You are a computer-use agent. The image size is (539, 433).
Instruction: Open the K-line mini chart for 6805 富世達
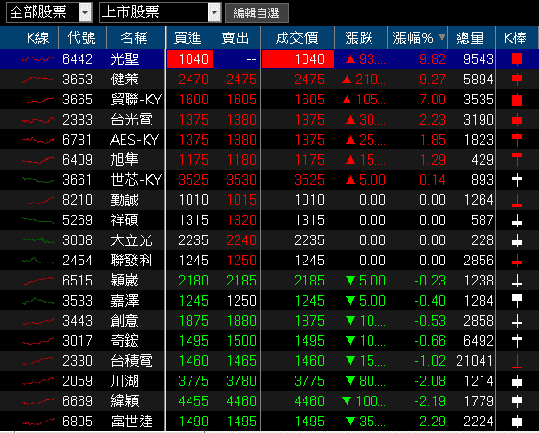(x=37, y=422)
